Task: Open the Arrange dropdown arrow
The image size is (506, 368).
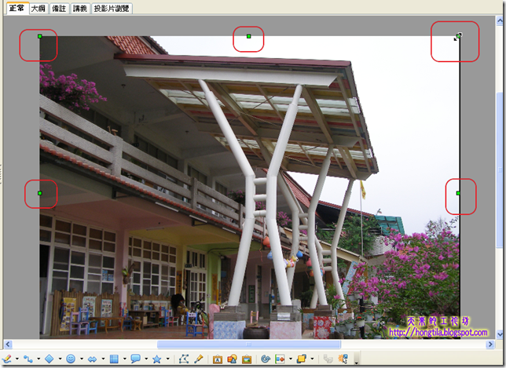Action: [x=312, y=359]
